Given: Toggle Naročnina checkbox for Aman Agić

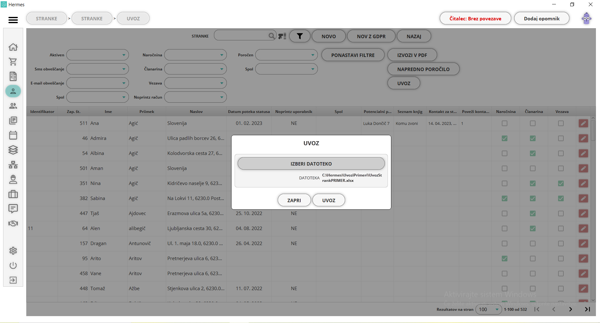Looking at the screenshot, I should (505, 168).
